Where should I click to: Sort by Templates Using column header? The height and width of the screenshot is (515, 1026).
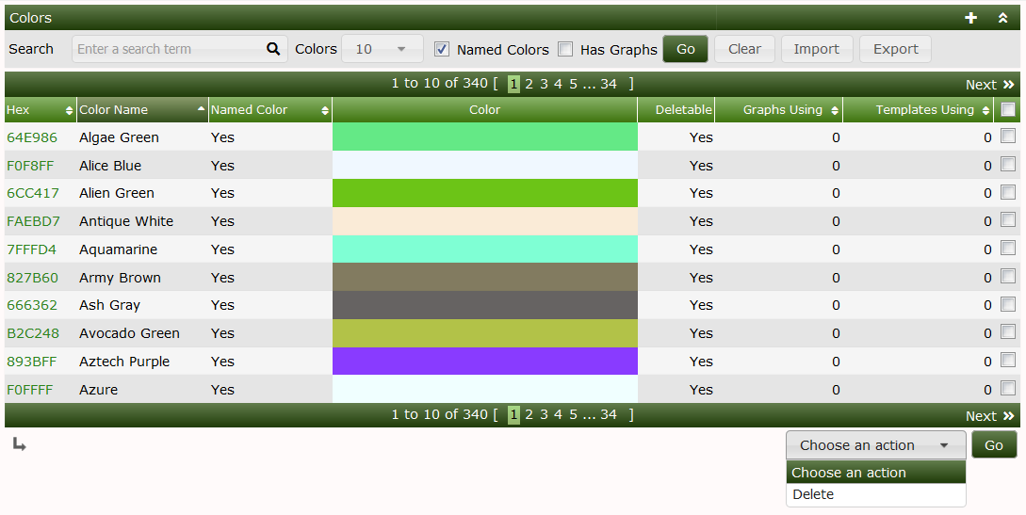[x=924, y=110]
